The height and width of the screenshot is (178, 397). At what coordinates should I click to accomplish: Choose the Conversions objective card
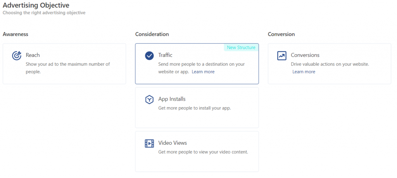click(x=330, y=64)
